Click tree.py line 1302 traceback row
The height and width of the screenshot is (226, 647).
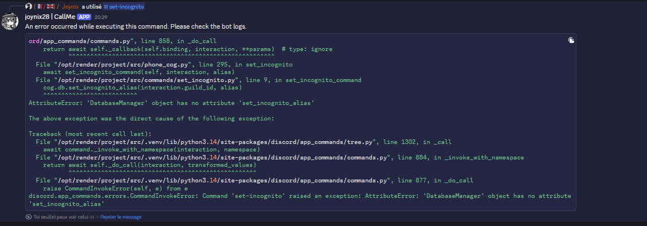[243, 142]
